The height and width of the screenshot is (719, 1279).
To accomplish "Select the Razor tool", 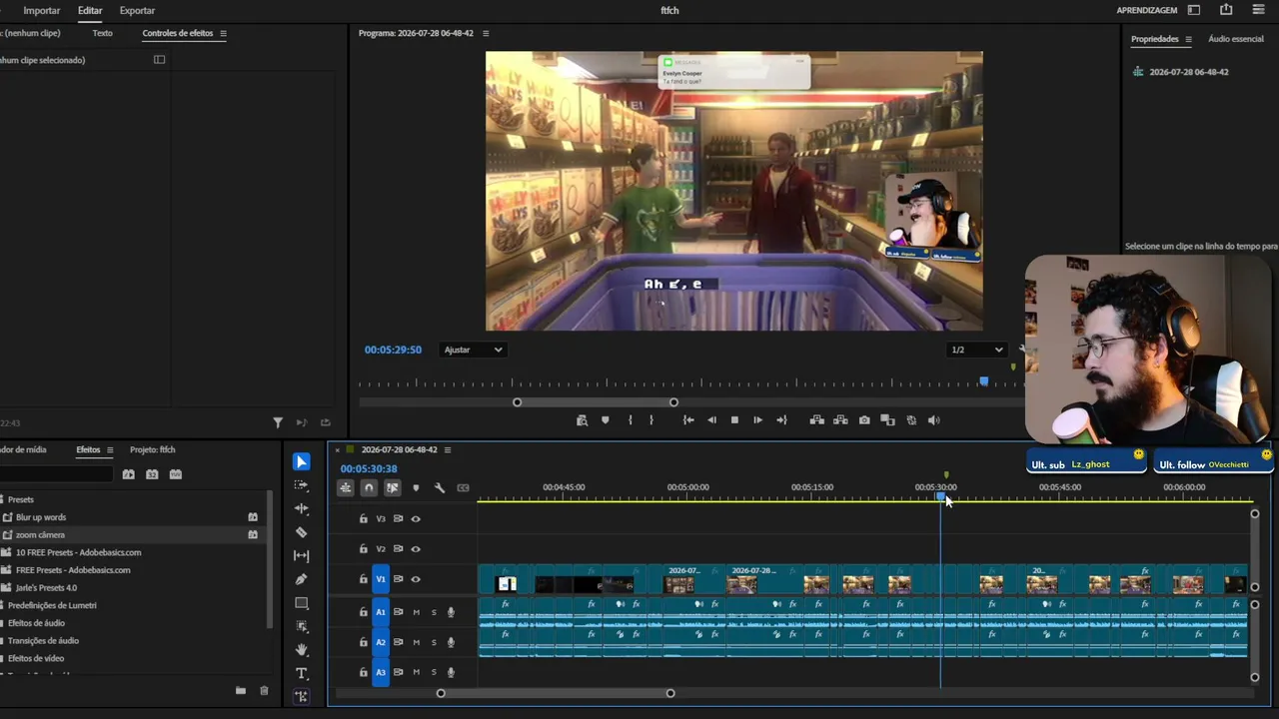I will pyautogui.click(x=301, y=532).
